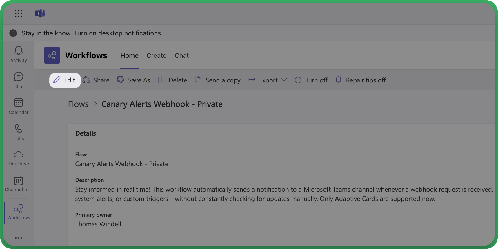Open Activity in the left sidebar

[x=19, y=54]
